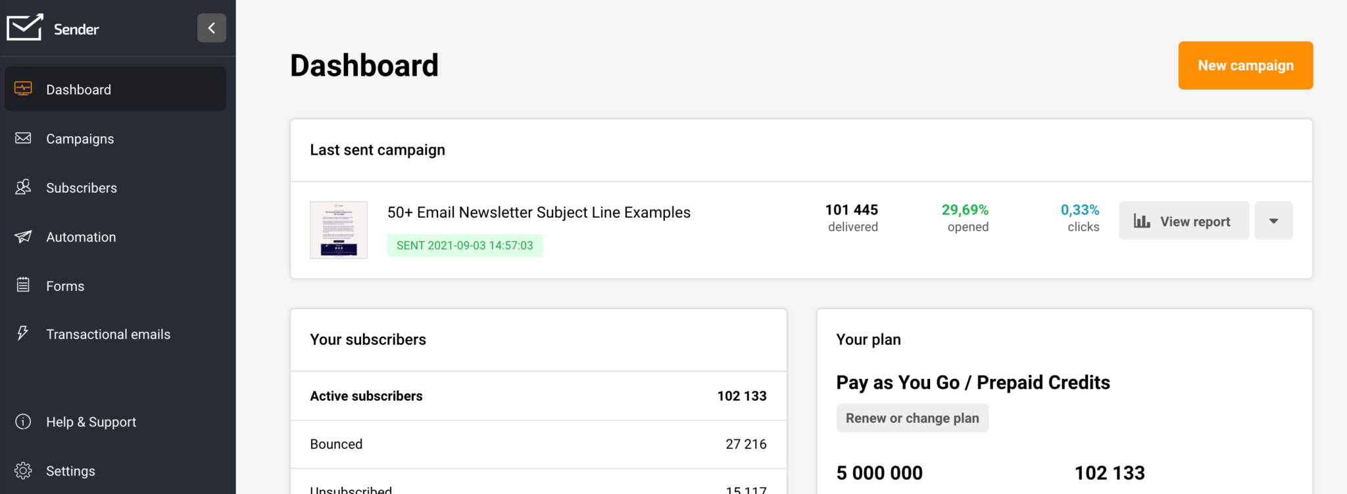Click the Transactional emails lightning icon

(23, 333)
